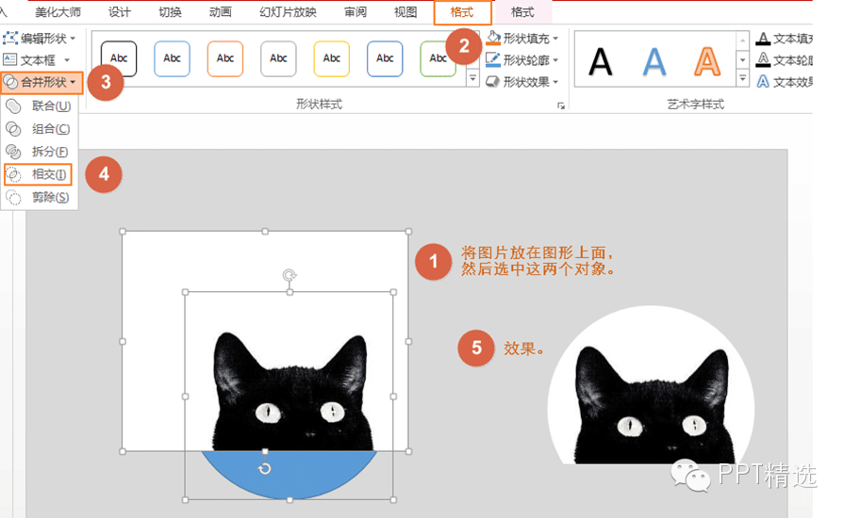The height and width of the screenshot is (518, 844).
Task: Open 形状填充 shape fill options
Action: pyautogui.click(x=522, y=39)
